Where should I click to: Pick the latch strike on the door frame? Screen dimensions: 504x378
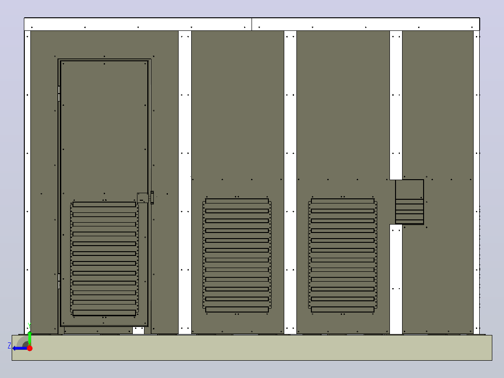click(152, 197)
